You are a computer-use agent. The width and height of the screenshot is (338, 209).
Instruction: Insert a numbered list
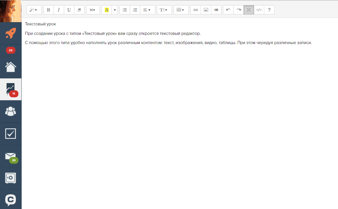[x=135, y=10]
